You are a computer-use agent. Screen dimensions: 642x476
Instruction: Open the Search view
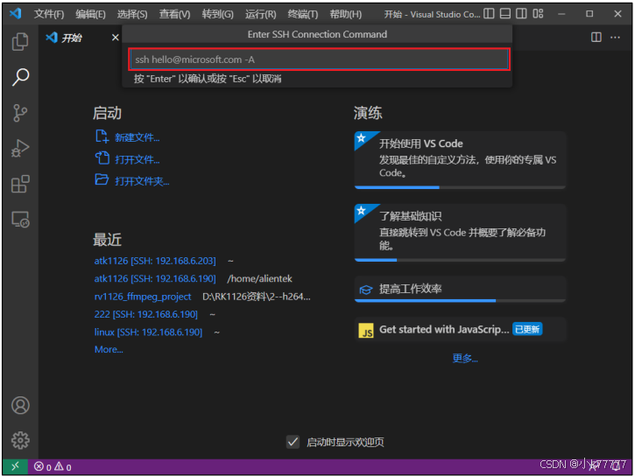(x=20, y=77)
